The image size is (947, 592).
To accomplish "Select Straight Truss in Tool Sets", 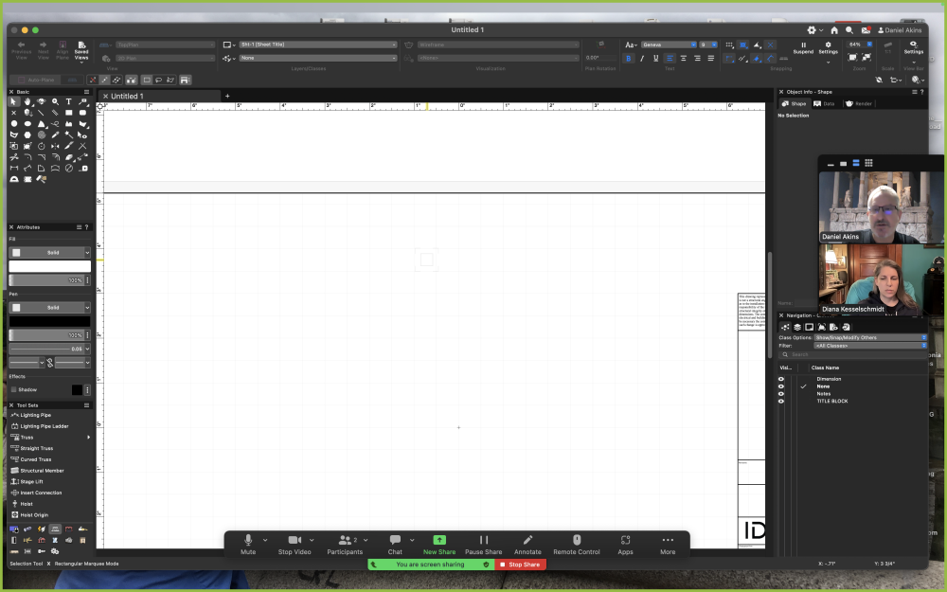I will pos(36,448).
